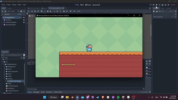Stop the running project
Screen dimensions: 178x100
(x=156, y=5)
